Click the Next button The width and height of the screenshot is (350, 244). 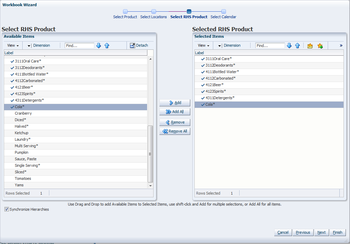[322, 232]
